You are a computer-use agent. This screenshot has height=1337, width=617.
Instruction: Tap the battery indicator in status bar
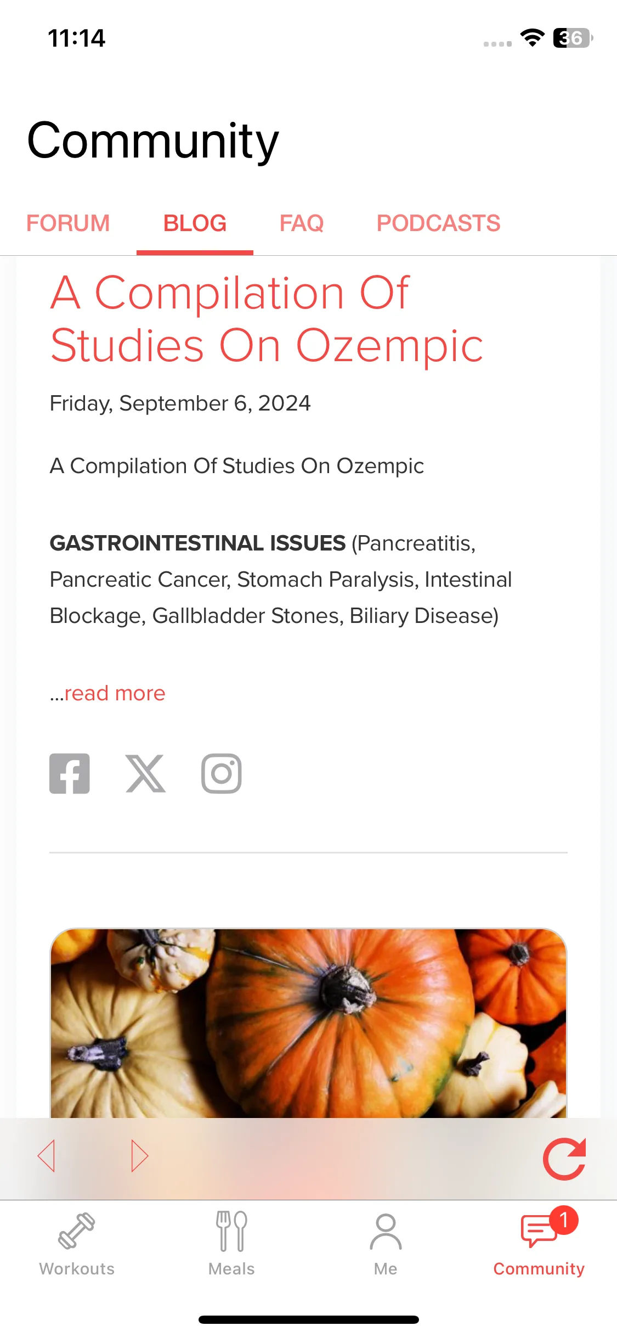(573, 38)
